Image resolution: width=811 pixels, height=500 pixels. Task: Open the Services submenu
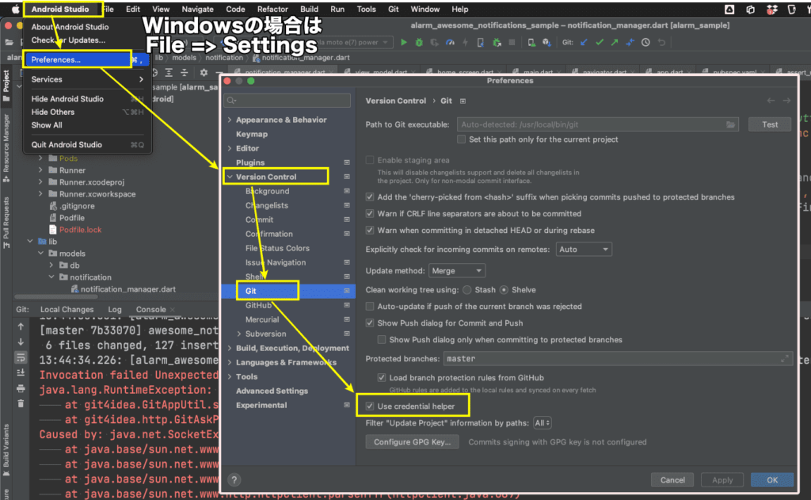87,79
